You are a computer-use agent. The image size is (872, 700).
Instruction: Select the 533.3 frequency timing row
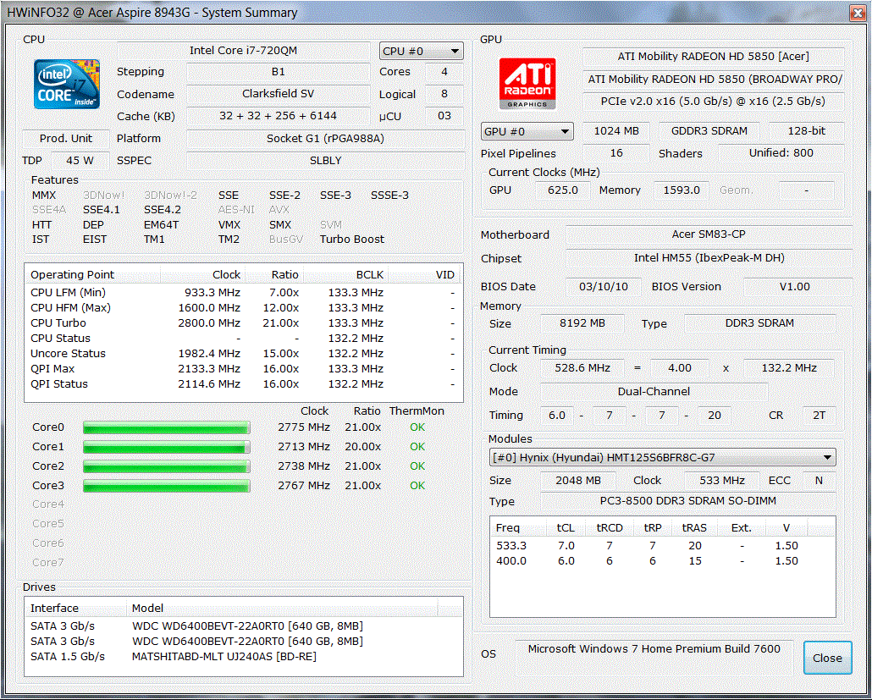tap(662, 546)
